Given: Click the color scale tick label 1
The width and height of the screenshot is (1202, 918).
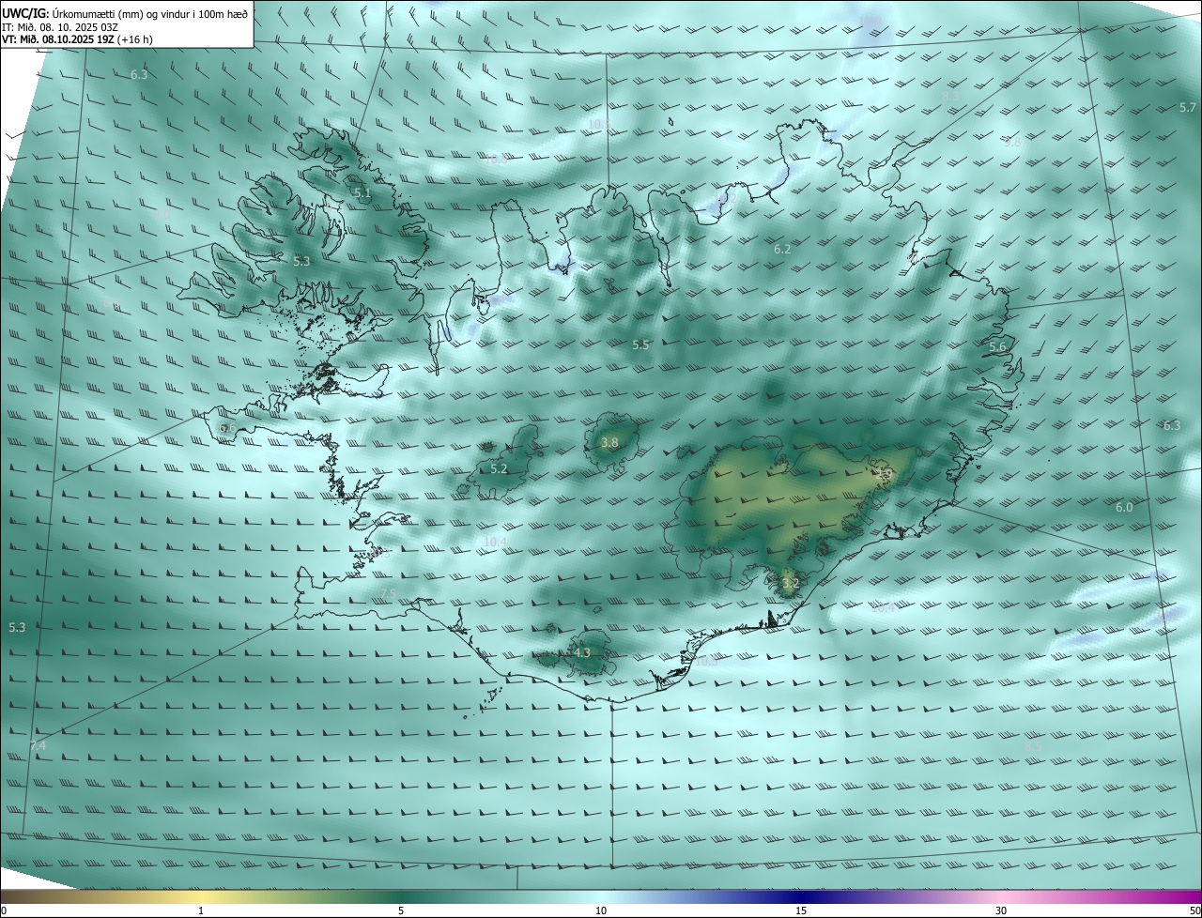Looking at the screenshot, I should (x=201, y=910).
